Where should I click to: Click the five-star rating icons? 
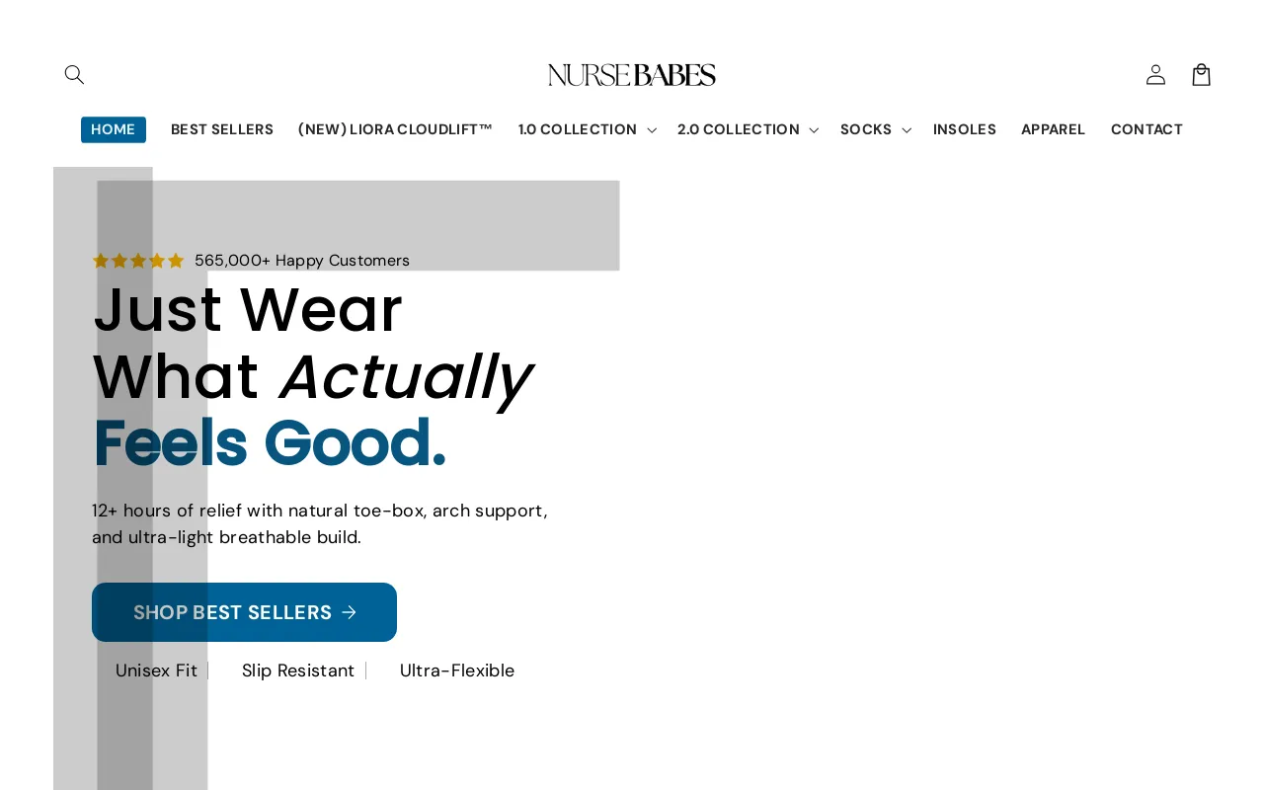click(x=138, y=261)
